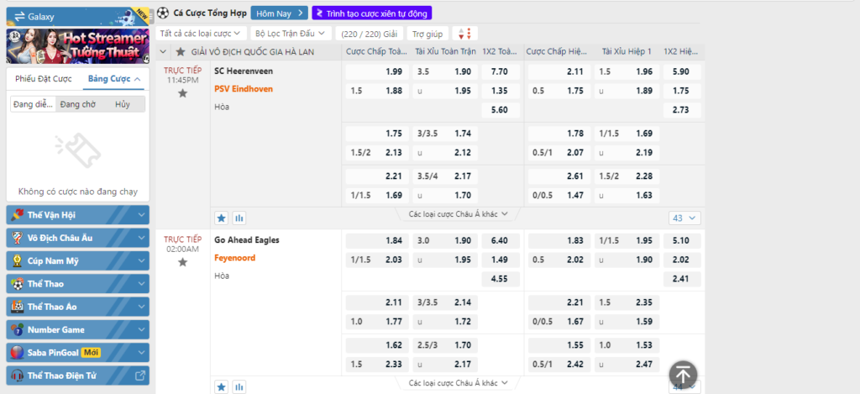
Task: Select PSV Eindhoven 1X2 odds 1.35
Action: [x=501, y=91]
